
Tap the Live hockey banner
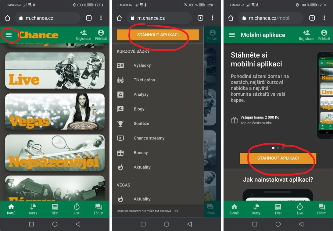tap(55, 70)
